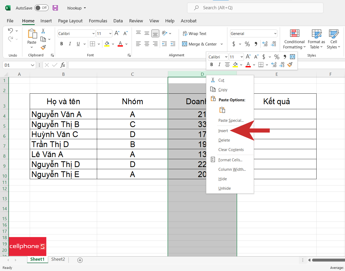Viewport: 345px width, 271px height.
Task: Click the ribbon Paste clipboard icon
Action: [x=32, y=34]
